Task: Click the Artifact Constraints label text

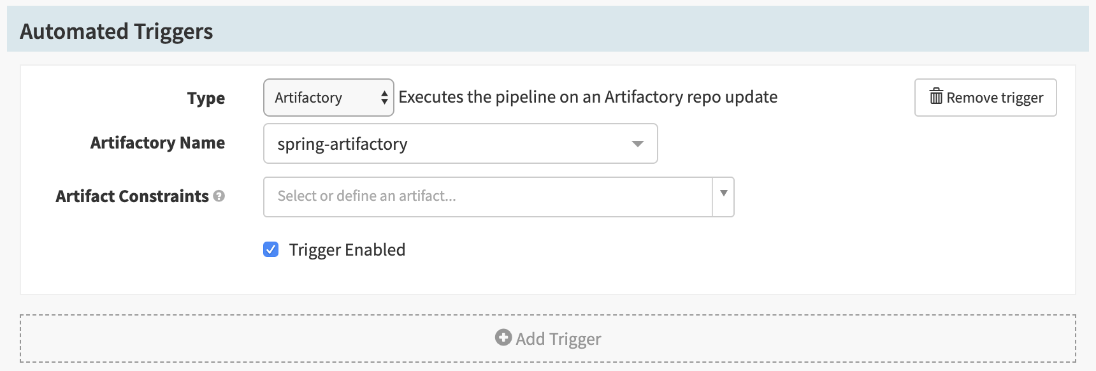Action: (x=132, y=196)
